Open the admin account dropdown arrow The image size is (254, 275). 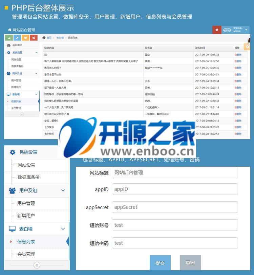(246, 30)
